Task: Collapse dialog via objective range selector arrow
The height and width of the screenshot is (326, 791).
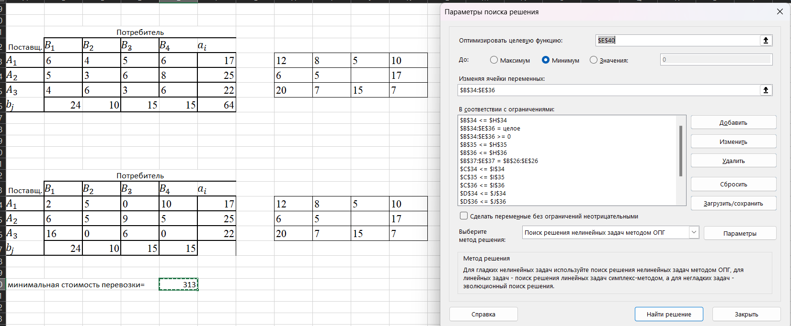Action: tap(766, 41)
